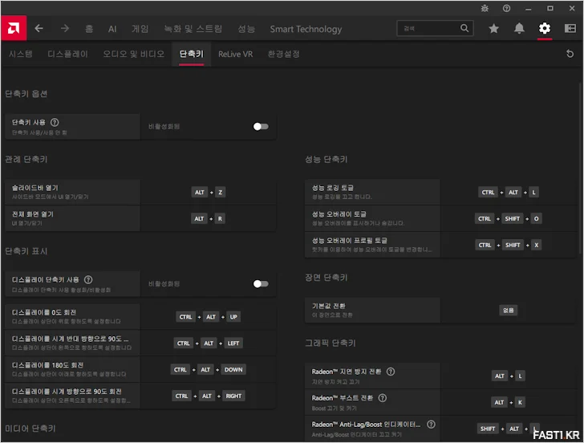Switch to 디스플레이 settings tab
584x443 pixels.
coord(67,54)
